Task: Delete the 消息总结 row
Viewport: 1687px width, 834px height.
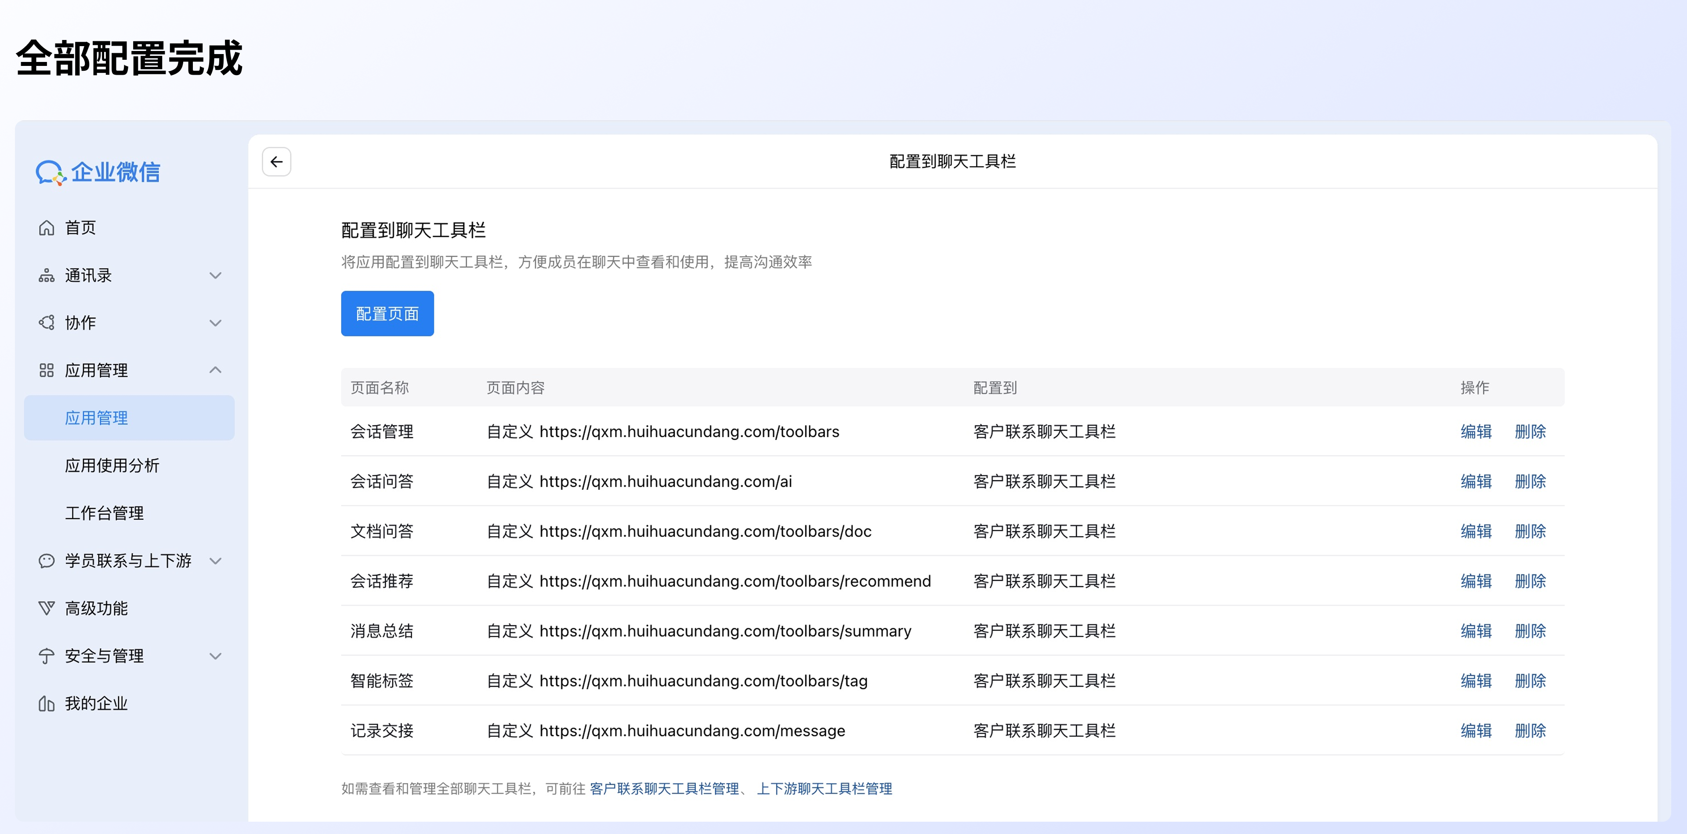Action: [1531, 631]
